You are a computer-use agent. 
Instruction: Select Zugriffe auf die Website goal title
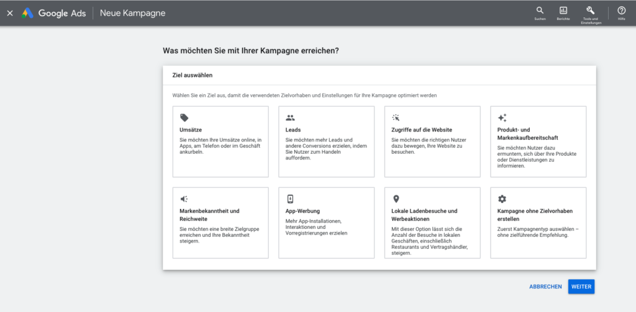(x=422, y=130)
